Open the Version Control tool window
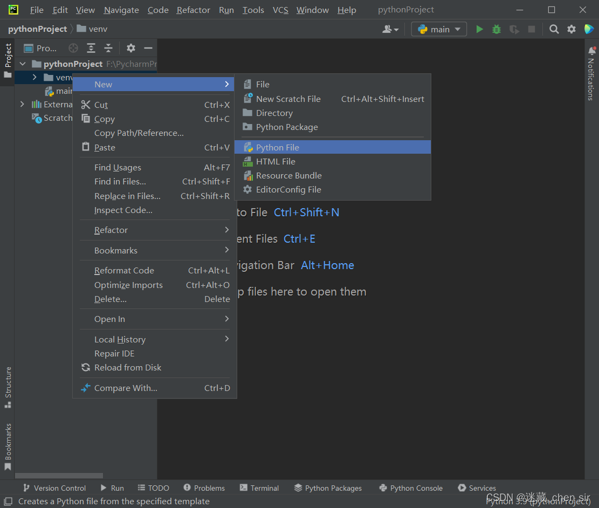Viewport: 599px width, 508px height. [54, 488]
